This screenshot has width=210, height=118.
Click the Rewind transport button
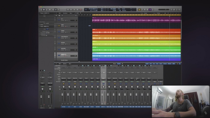point(68,10)
